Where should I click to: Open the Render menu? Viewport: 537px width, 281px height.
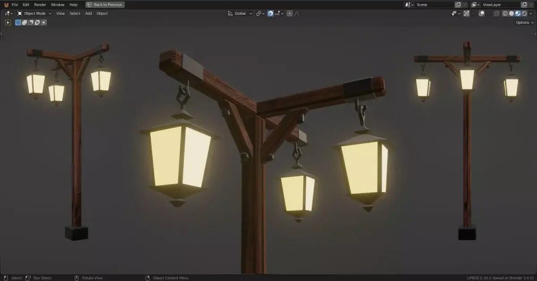pyautogui.click(x=40, y=4)
